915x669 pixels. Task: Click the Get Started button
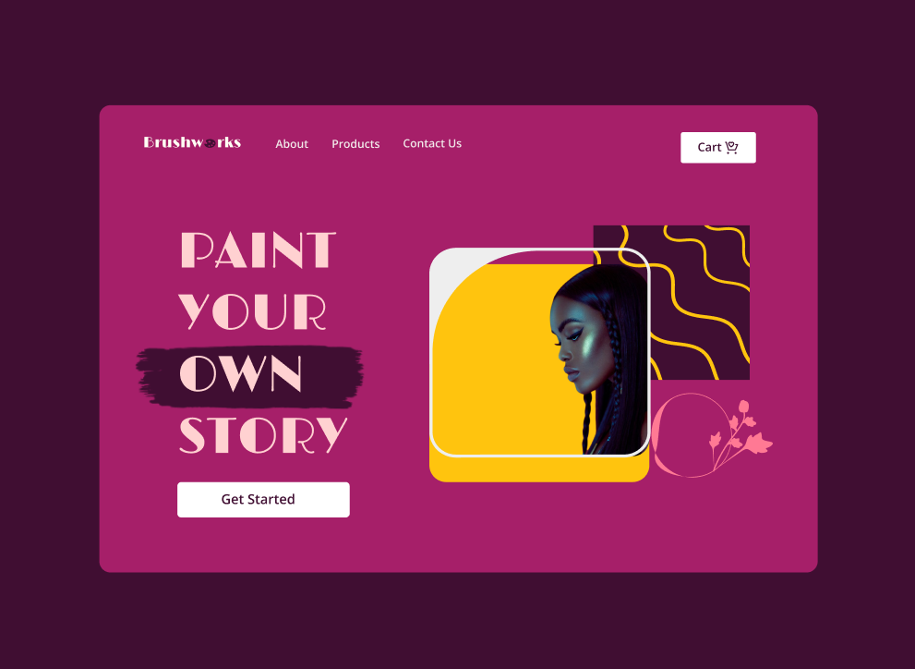[263, 500]
